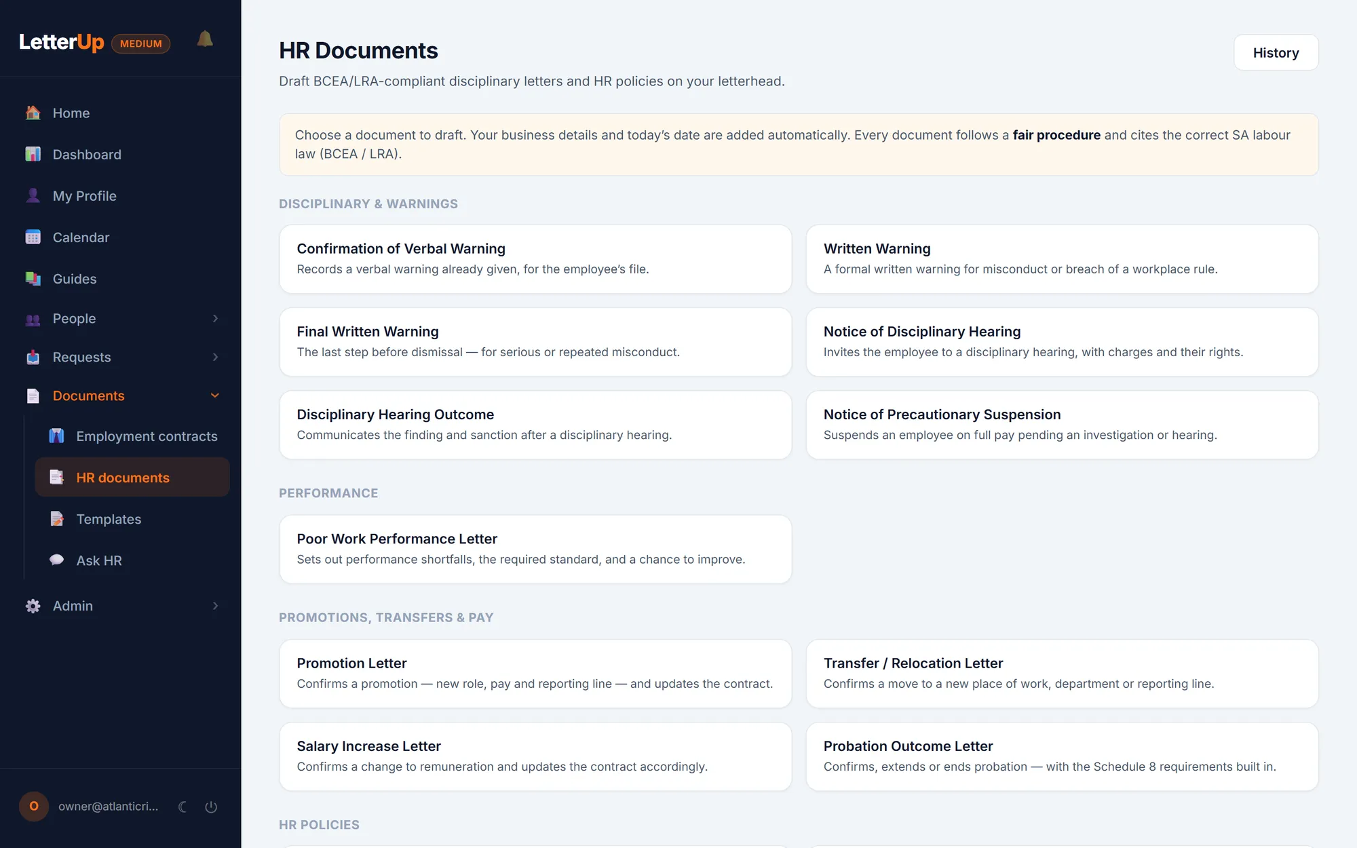
Task: Expand the Requests submenu chevron
Action: (215, 357)
